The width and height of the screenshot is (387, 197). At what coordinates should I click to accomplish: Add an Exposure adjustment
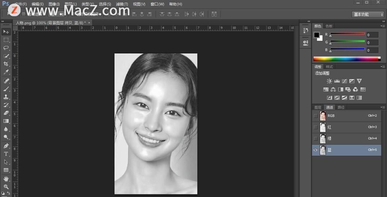tap(352, 81)
